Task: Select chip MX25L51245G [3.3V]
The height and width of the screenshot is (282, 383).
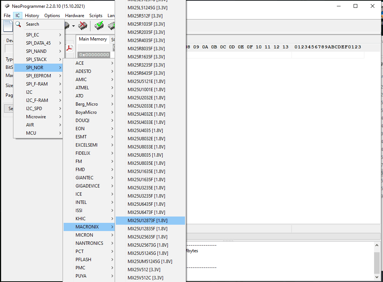Action: (150, 8)
